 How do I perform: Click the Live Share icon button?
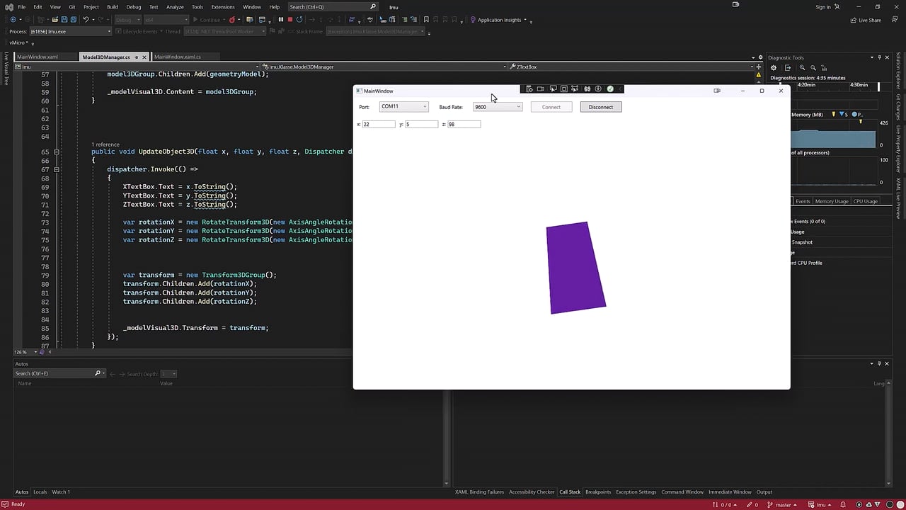(x=866, y=20)
